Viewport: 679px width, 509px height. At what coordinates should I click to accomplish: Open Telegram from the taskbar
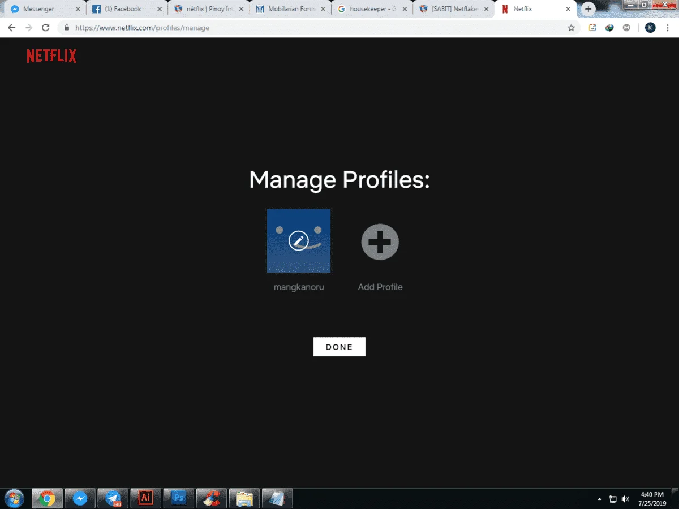(x=113, y=498)
